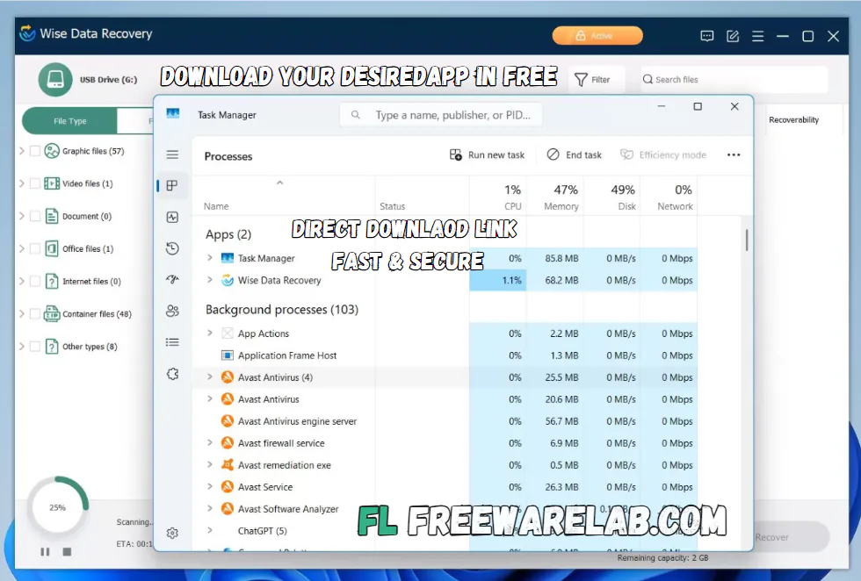
Task: Expand Task Manager process row
Action: [x=210, y=258]
